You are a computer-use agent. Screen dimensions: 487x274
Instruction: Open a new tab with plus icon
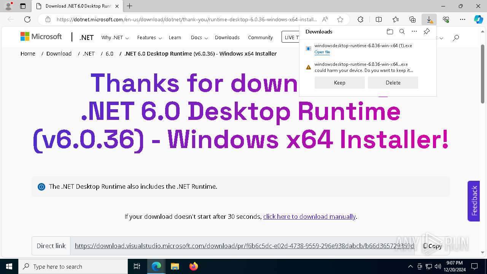129,6
